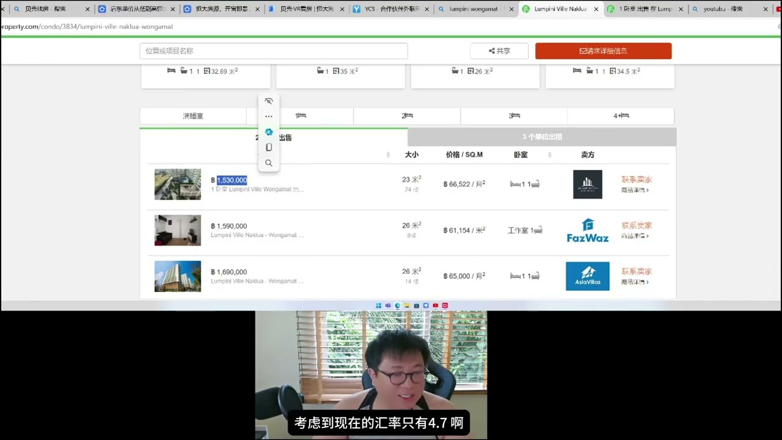Open Windows Start button in taskbar
The height and width of the screenshot is (440, 782).
click(x=379, y=306)
